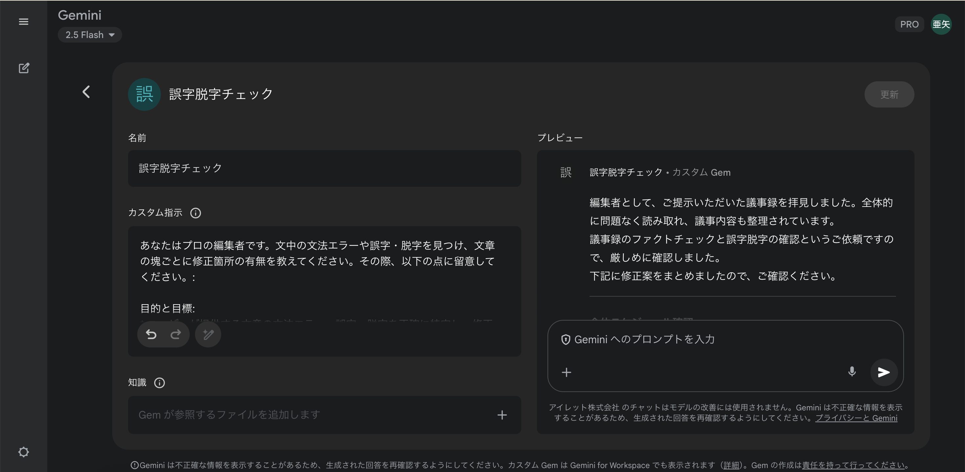This screenshot has width=965, height=472.
Task: Click the 目的と目標: line in instructions
Action: (x=167, y=308)
